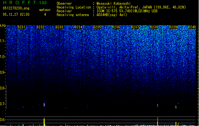
Task: Click the HROFFT 1.0.0 title text
Action: [x=25, y=3]
